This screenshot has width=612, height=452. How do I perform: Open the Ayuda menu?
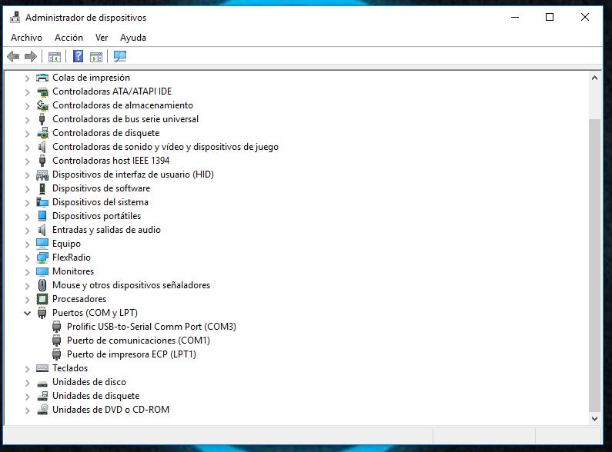click(x=132, y=37)
